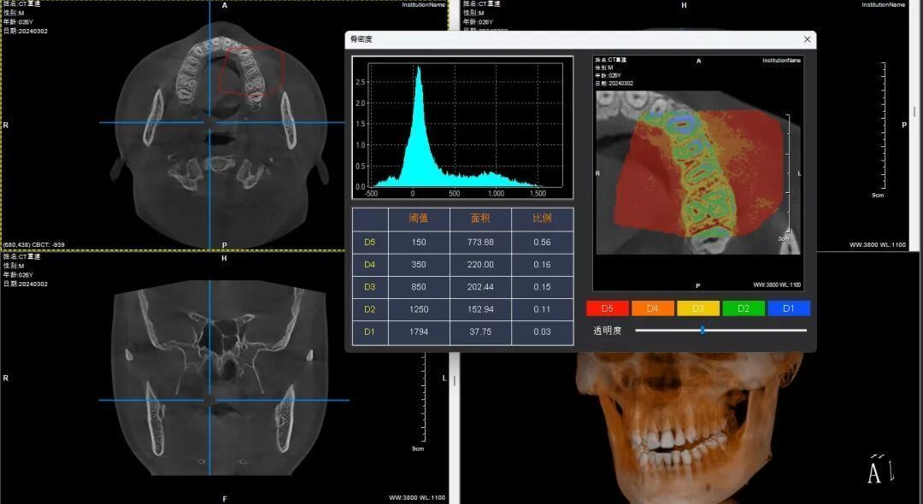Click the color-mapped density overlay preview

click(699, 172)
